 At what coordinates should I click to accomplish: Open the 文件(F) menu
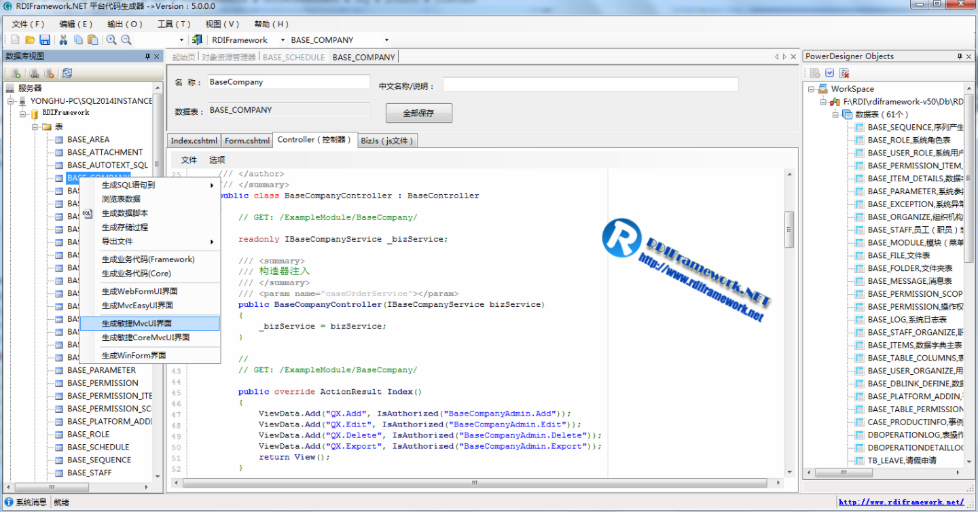pyautogui.click(x=29, y=24)
